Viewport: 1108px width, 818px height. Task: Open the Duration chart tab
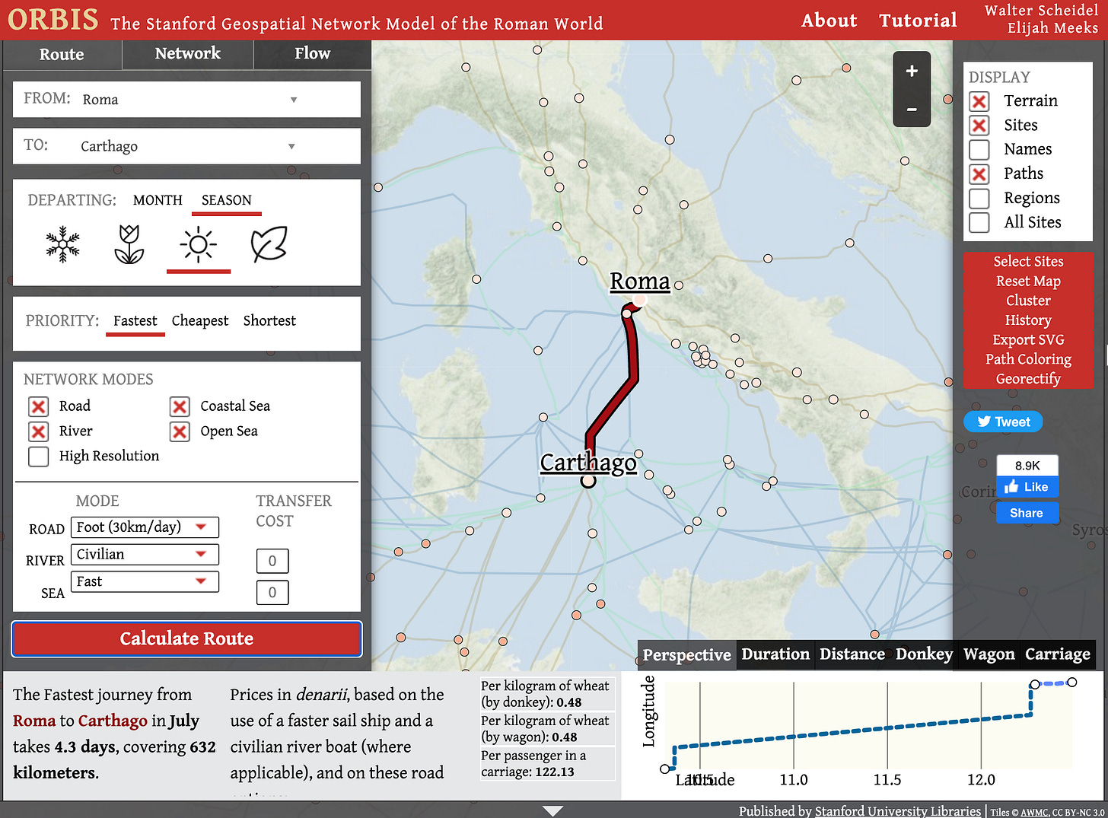point(775,654)
